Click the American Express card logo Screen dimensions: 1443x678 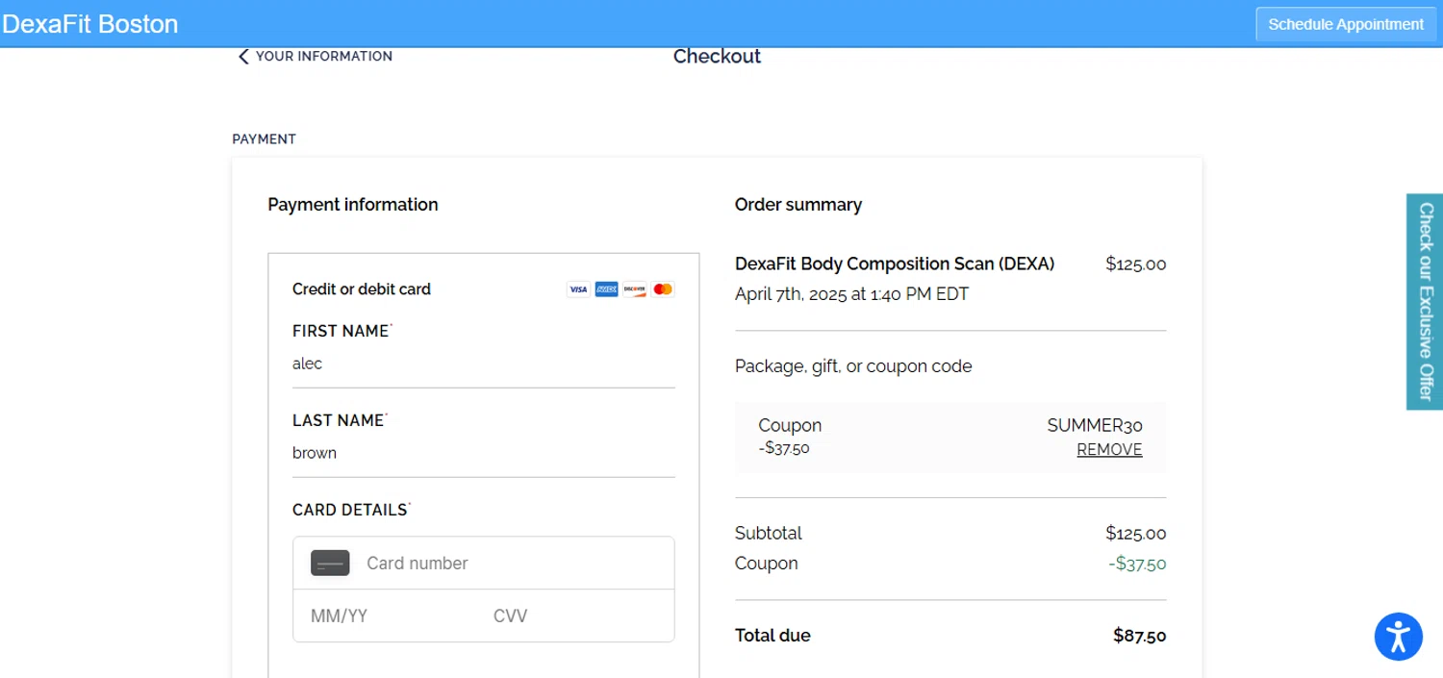click(606, 289)
